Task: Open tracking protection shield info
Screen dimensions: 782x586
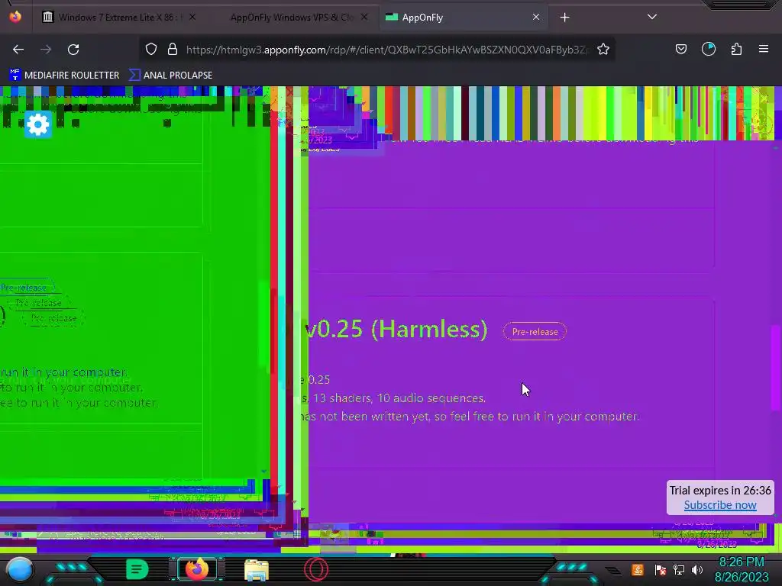Action: (x=151, y=49)
